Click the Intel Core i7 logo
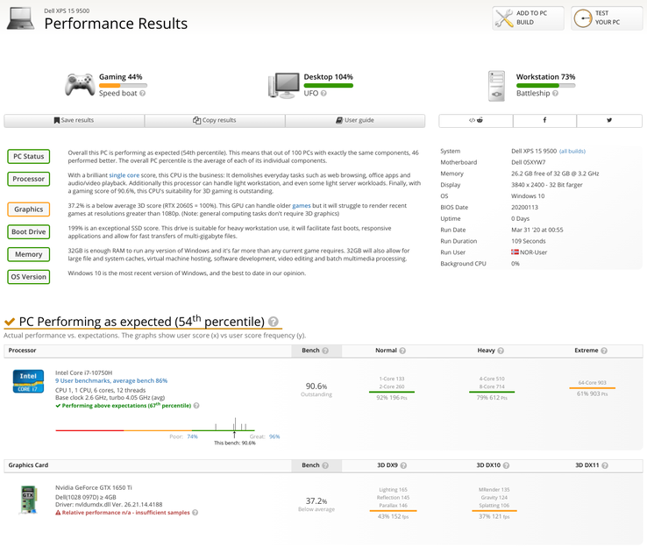Screen dimensions: 647x546 (x=28, y=381)
